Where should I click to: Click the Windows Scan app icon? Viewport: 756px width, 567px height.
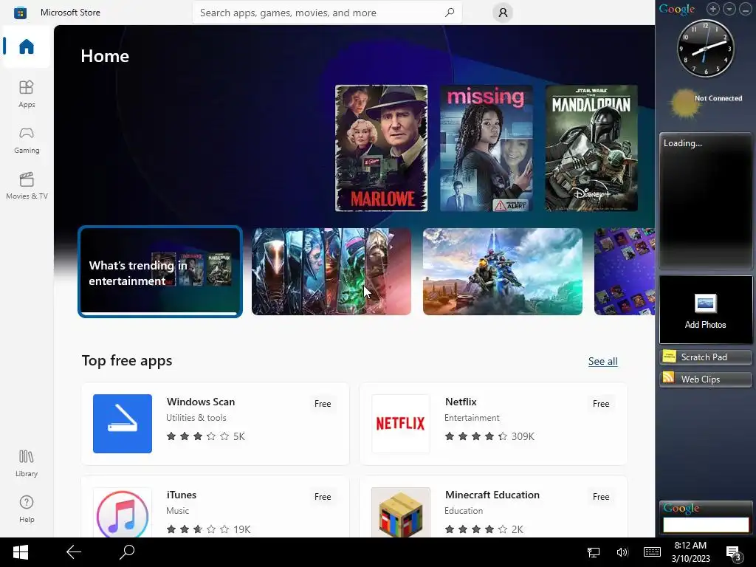tap(123, 424)
